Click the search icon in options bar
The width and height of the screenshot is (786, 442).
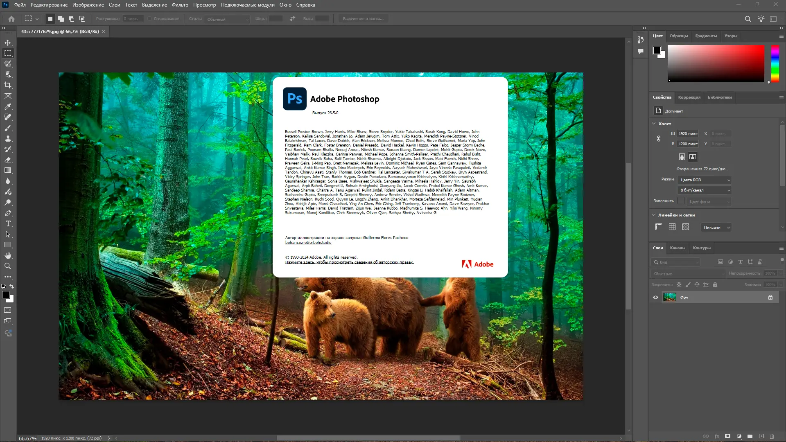coord(748,19)
